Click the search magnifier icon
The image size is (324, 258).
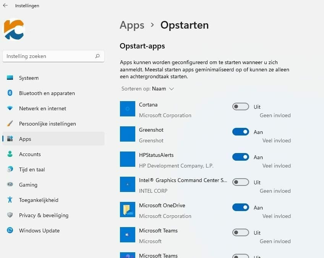click(97, 56)
